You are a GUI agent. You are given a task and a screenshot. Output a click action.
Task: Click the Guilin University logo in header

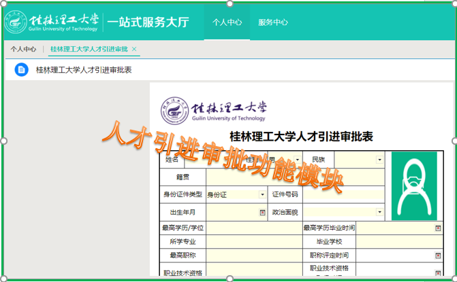[52, 22]
